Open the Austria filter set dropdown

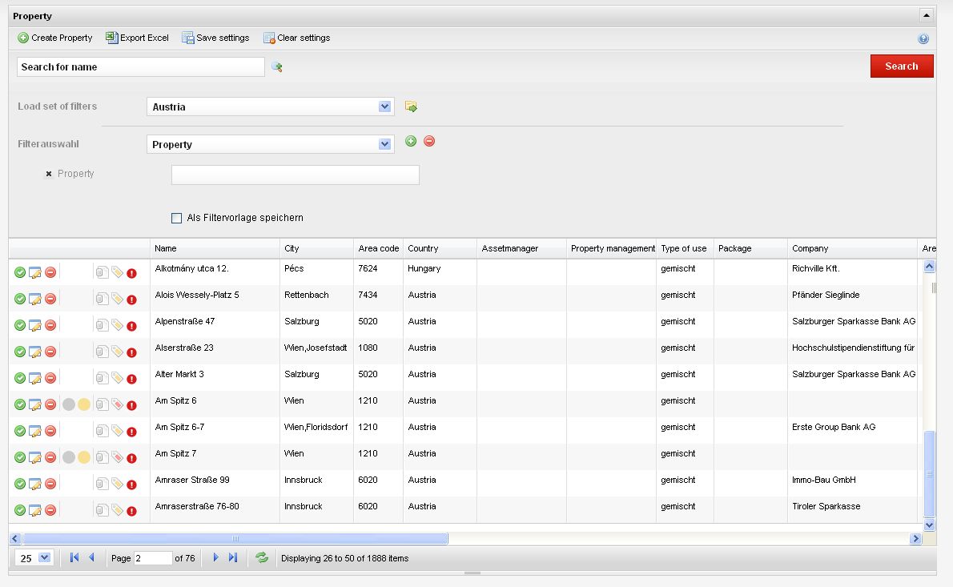click(384, 107)
